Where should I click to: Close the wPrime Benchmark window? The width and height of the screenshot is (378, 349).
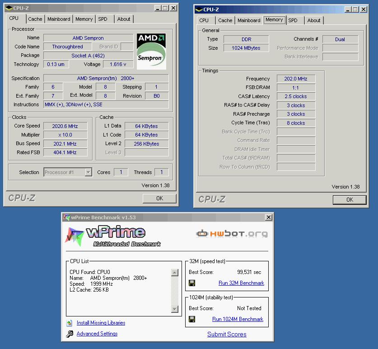269,217
